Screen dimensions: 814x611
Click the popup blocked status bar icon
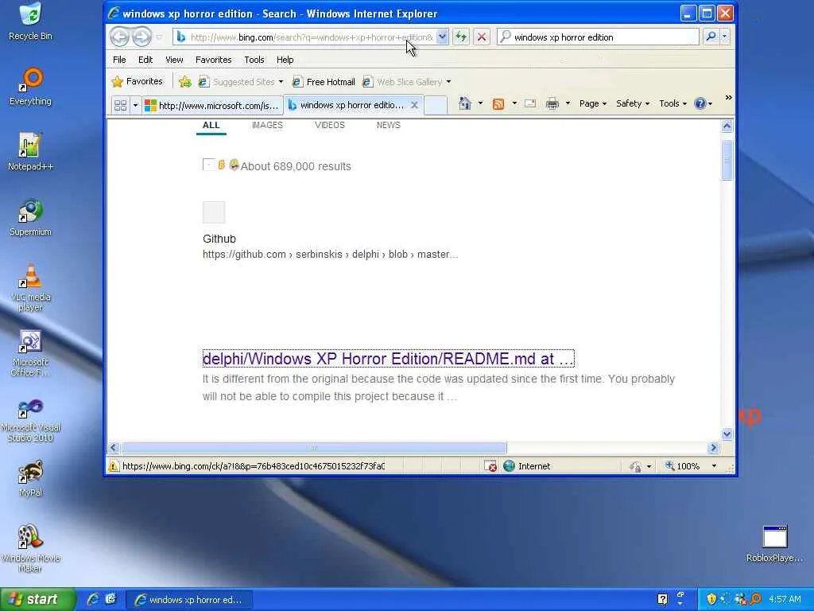[490, 466]
